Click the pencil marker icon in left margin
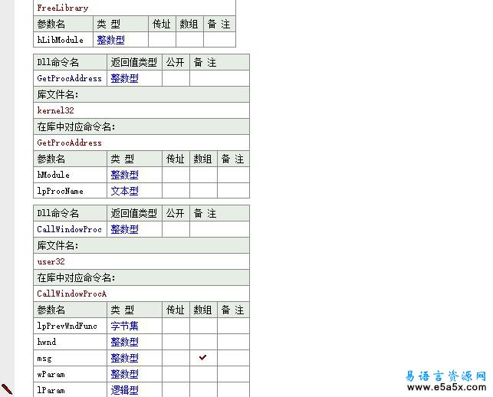Image resolution: width=493 pixels, height=397 pixels. pos(7,389)
